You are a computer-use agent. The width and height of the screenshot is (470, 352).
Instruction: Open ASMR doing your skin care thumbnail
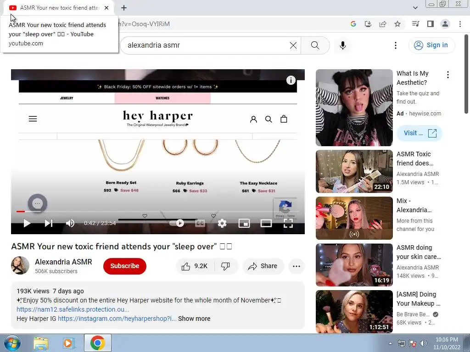pyautogui.click(x=354, y=265)
